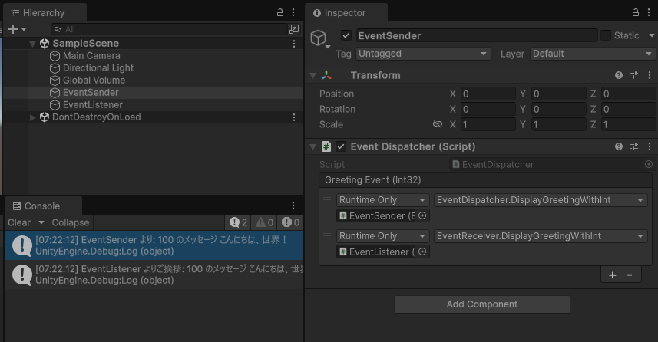Open the Hierarchy panel three-dot menu
This screenshot has height=342, width=658.
pyautogui.click(x=293, y=12)
